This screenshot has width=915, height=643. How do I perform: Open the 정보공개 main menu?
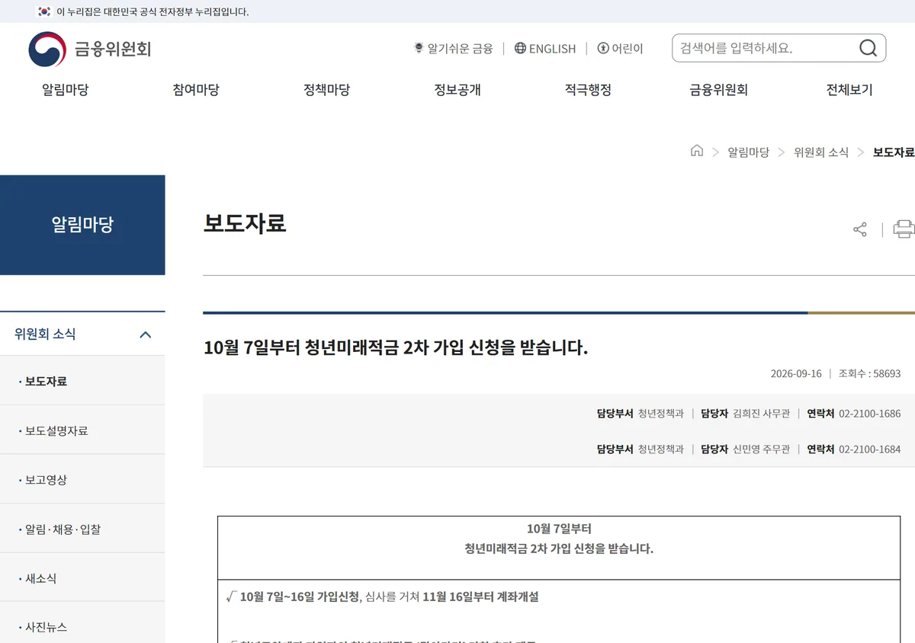pos(457,90)
